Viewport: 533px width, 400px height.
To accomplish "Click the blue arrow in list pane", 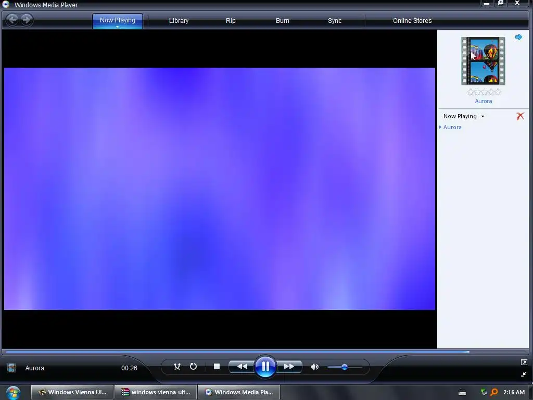I will coord(519,37).
